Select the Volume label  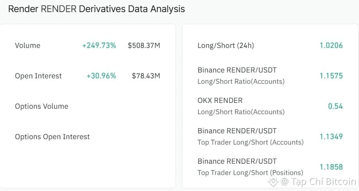coord(27,46)
